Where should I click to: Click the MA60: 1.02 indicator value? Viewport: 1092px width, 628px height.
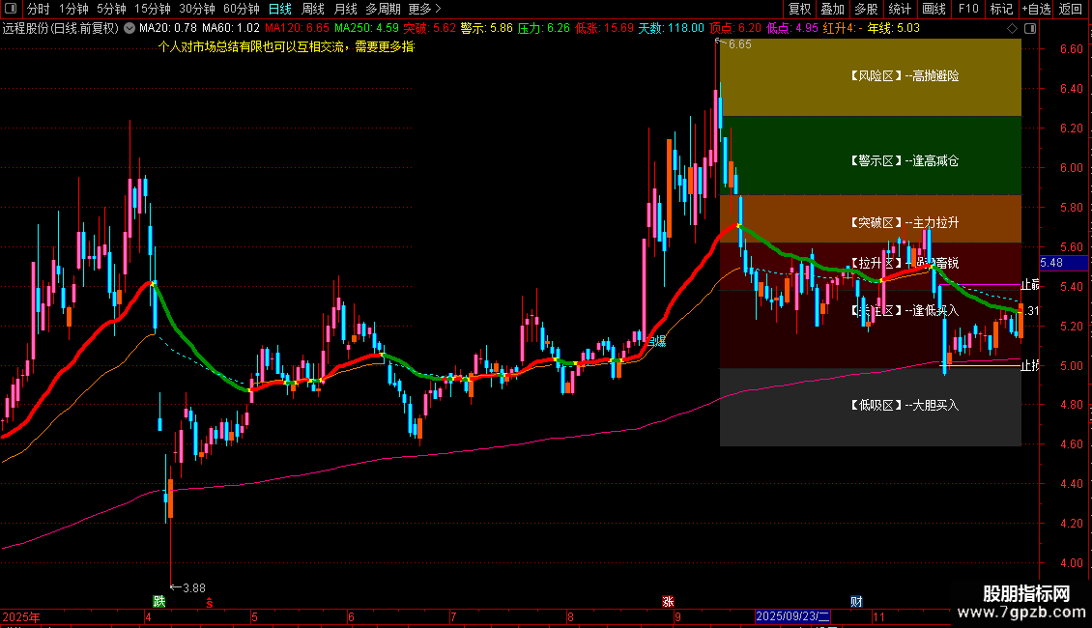click(231, 29)
